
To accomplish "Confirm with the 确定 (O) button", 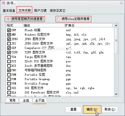I will click(x=92, y=109).
